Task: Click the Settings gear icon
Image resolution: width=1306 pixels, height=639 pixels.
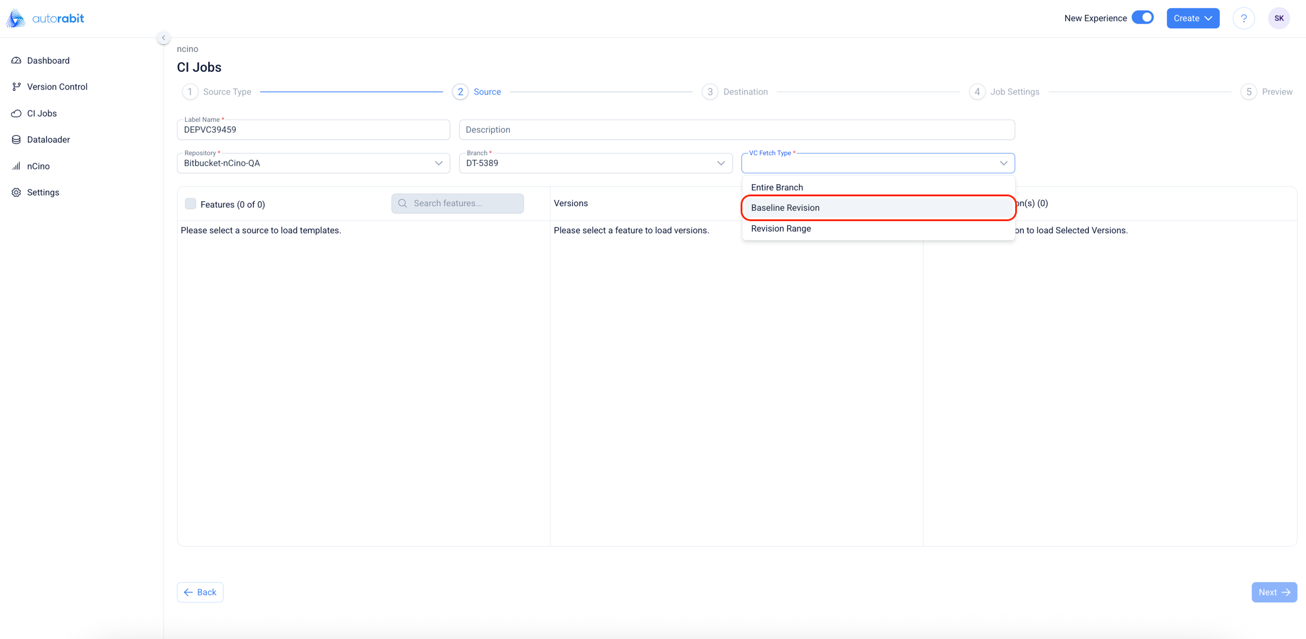Action: coord(16,193)
